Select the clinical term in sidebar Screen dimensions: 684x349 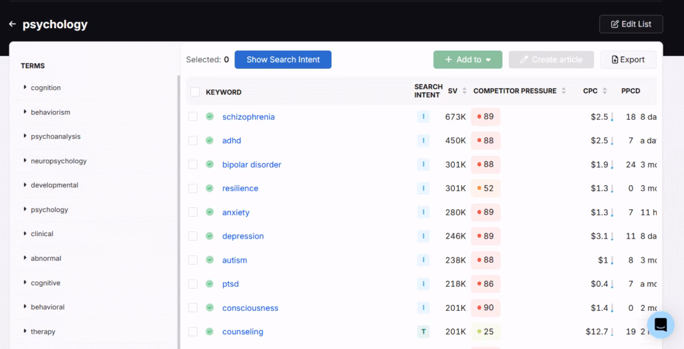pyautogui.click(x=42, y=234)
